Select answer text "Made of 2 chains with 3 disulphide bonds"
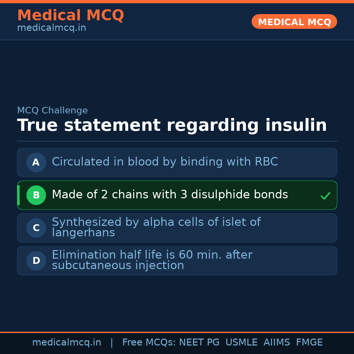The height and width of the screenshot is (354, 354). 170,195
